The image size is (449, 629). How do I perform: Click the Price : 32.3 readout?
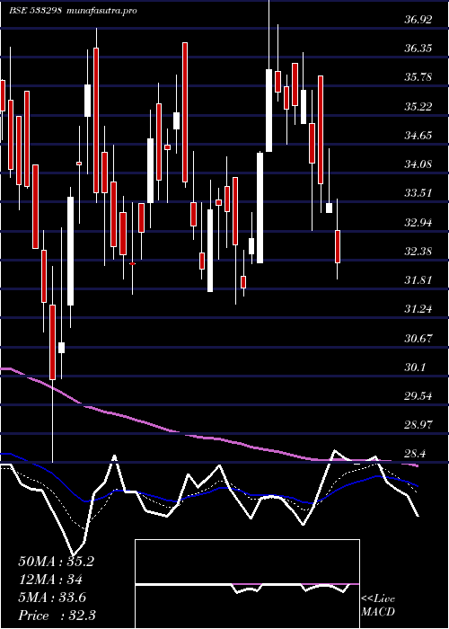coord(57,616)
